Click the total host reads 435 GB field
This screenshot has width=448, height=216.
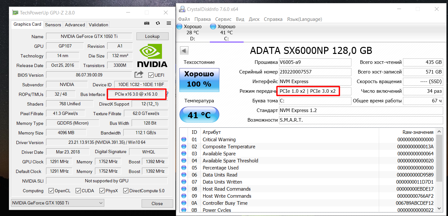click(423, 62)
